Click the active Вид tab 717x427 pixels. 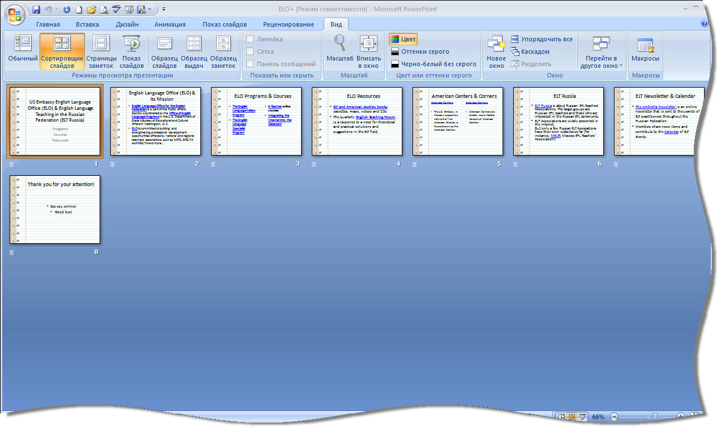(336, 24)
